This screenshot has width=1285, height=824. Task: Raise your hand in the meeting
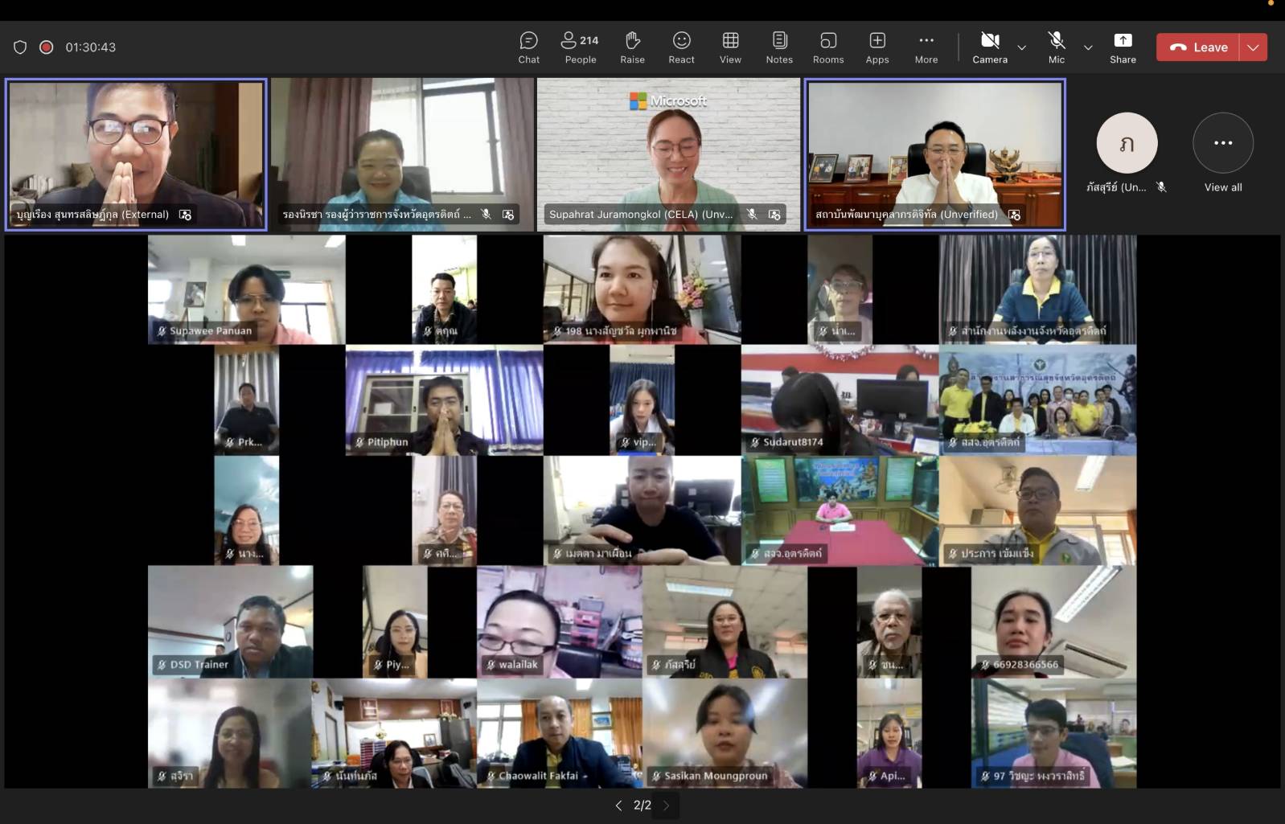coord(632,47)
